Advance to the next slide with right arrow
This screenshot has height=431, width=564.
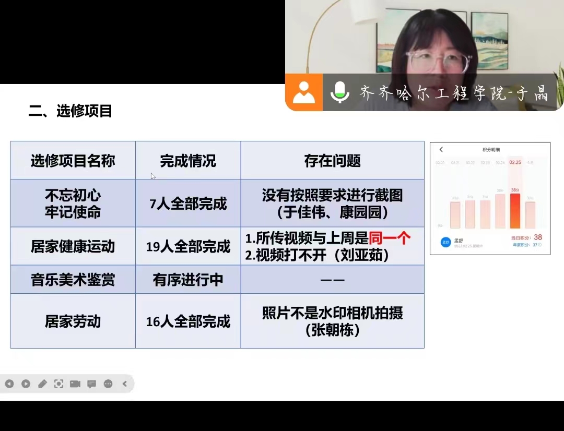click(26, 384)
